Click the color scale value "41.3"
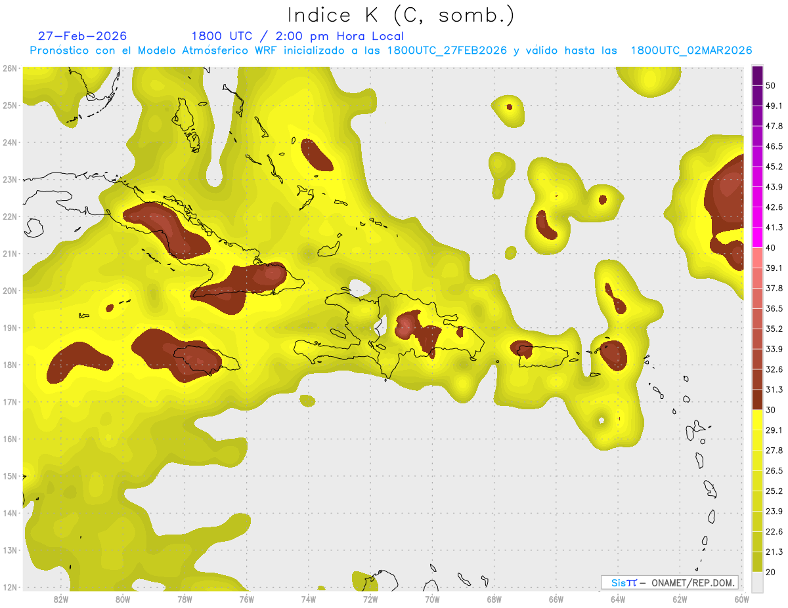This screenshot has height=608, width=788. click(x=774, y=228)
